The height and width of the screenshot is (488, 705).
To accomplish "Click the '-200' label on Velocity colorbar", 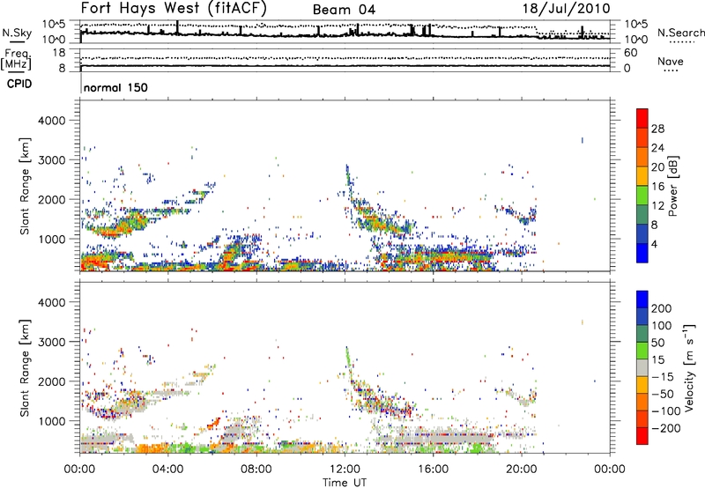I will pyautogui.click(x=666, y=428).
